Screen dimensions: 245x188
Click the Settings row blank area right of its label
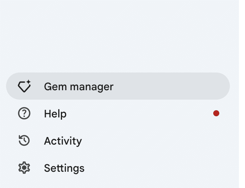pyautogui.click(x=156, y=168)
